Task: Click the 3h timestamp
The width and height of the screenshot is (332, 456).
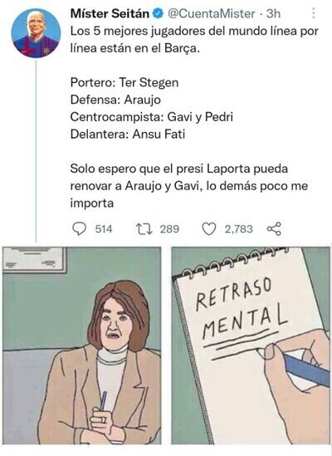Action: tap(273, 13)
